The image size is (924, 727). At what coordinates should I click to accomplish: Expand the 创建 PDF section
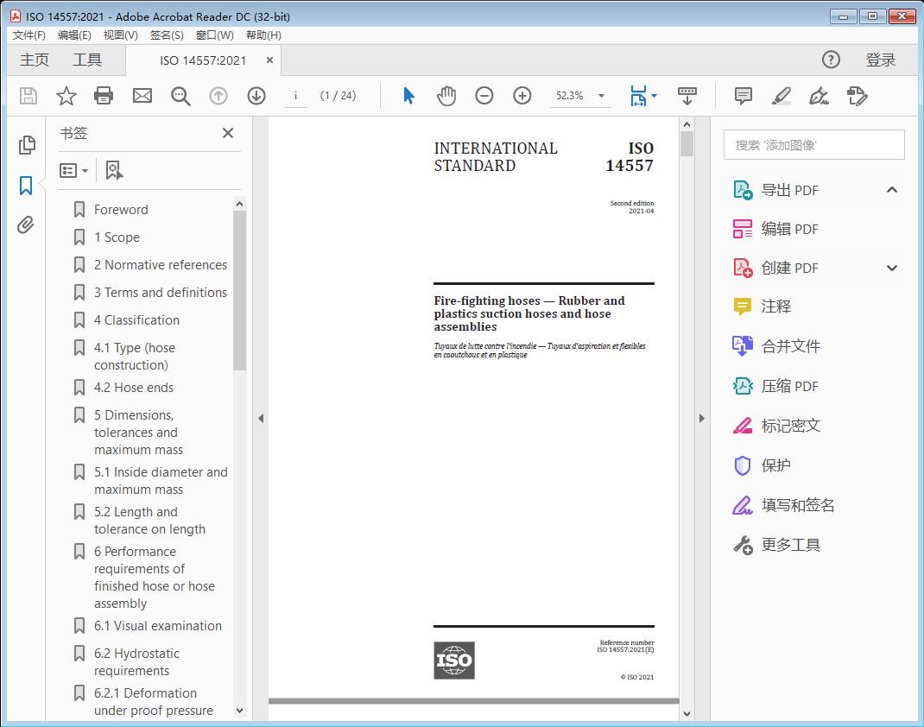click(x=892, y=268)
